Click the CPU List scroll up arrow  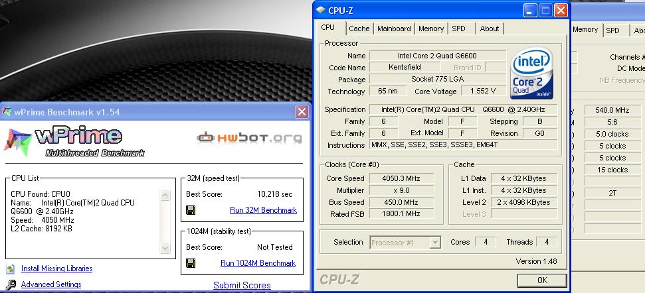pyautogui.click(x=165, y=195)
